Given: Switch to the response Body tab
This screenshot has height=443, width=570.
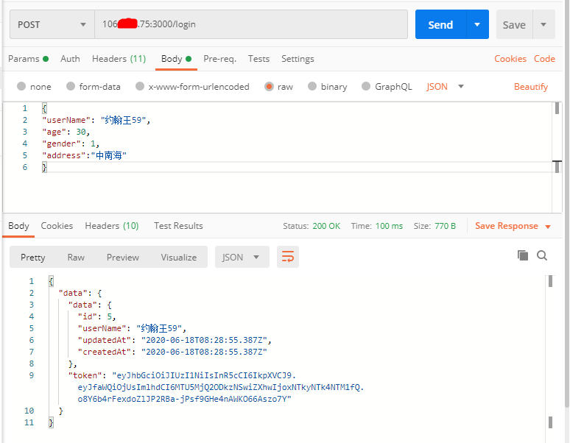Looking at the screenshot, I should [x=18, y=226].
